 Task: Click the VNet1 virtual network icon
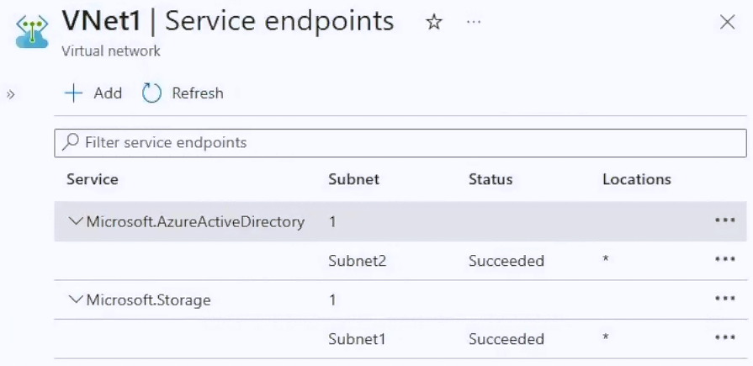(32, 31)
